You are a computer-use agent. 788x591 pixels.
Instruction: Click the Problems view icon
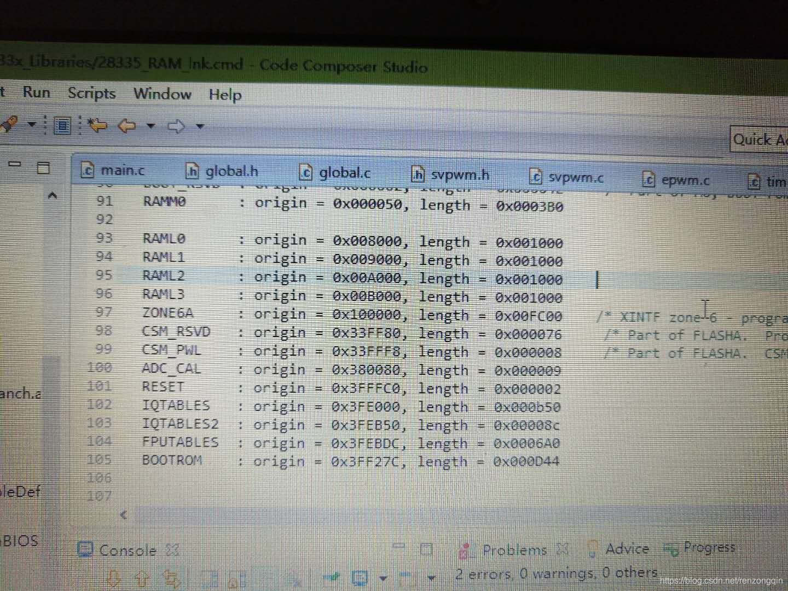[467, 551]
